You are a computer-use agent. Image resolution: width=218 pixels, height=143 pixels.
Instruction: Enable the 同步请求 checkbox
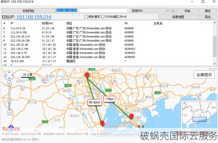[x=86, y=17]
